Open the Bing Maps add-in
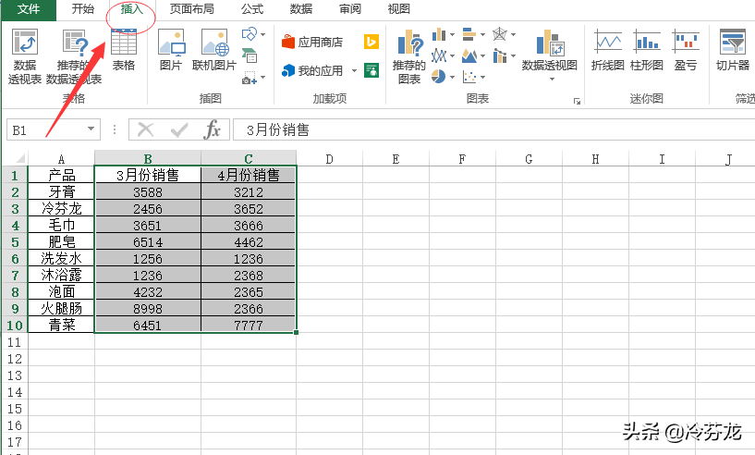The width and height of the screenshot is (755, 455). pos(371,42)
